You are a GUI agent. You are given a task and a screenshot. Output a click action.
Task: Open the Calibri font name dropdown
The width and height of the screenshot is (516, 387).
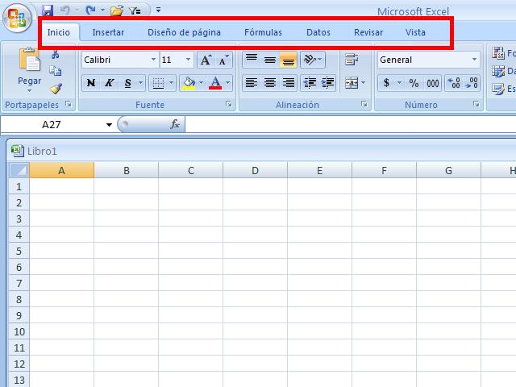point(153,60)
